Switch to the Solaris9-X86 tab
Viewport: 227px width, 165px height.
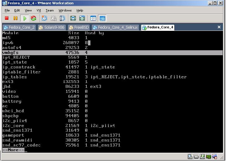tap(52, 27)
